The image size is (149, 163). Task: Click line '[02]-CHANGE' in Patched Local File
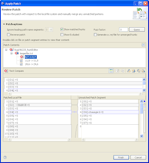coord(38,105)
